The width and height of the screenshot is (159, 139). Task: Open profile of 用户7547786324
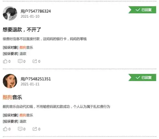(36, 11)
